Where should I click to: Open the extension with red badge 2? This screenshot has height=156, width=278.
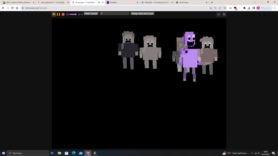tap(235, 8)
